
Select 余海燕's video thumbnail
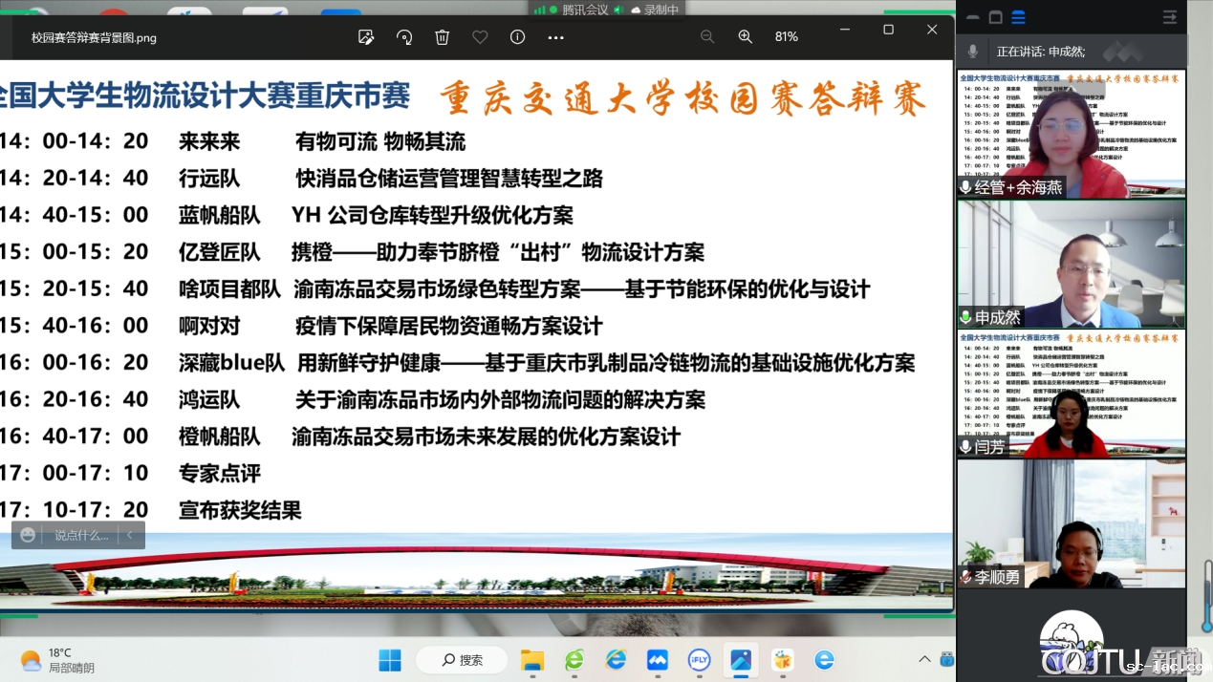[x=1071, y=133]
